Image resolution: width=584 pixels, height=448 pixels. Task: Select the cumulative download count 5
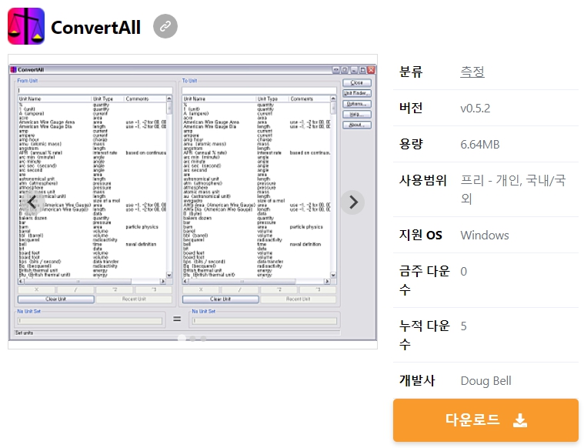pyautogui.click(x=464, y=326)
